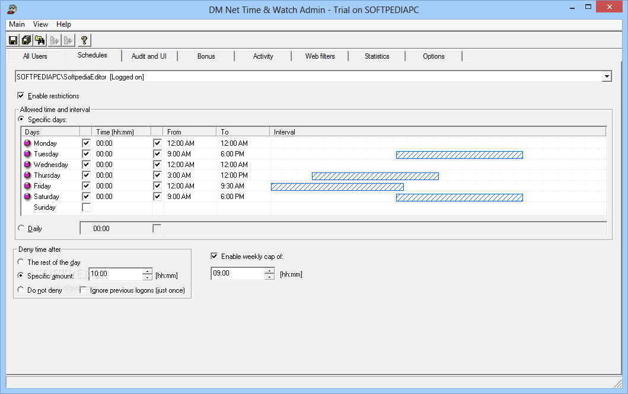This screenshot has height=394, width=628.
Task: Select The rest of the day option
Action: 20,262
